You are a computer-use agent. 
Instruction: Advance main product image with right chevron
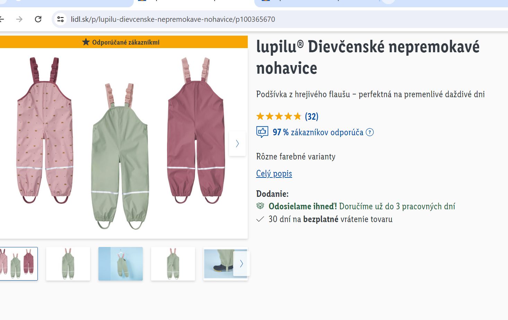[x=237, y=144]
